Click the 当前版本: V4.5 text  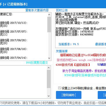pyautogui.click(x=69, y=44)
